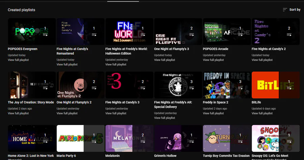Open the BitLife title link
The height and width of the screenshot is (160, 304).
point(256,102)
